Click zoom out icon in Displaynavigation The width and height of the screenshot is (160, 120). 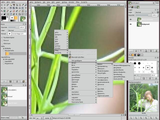point(131,118)
